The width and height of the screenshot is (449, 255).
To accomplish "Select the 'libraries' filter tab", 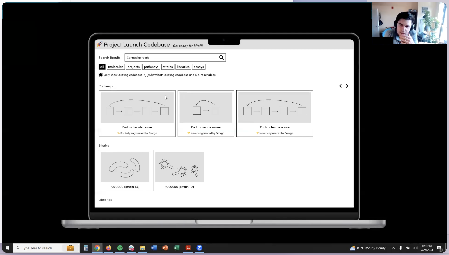I will 183,67.
